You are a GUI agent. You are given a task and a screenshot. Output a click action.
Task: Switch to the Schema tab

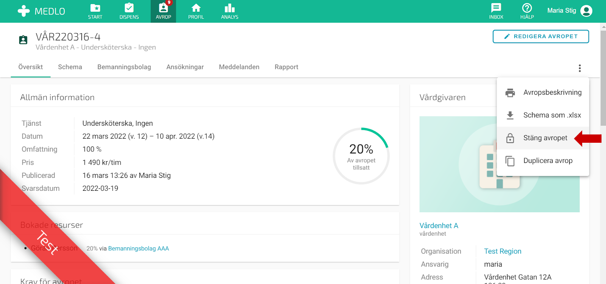click(x=70, y=67)
